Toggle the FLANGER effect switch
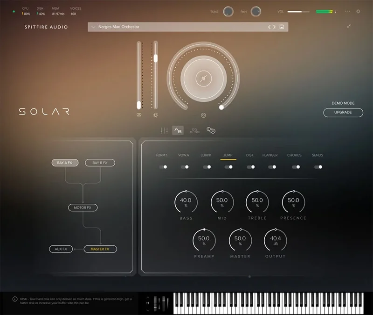This screenshot has height=315, width=373. [x=272, y=167]
